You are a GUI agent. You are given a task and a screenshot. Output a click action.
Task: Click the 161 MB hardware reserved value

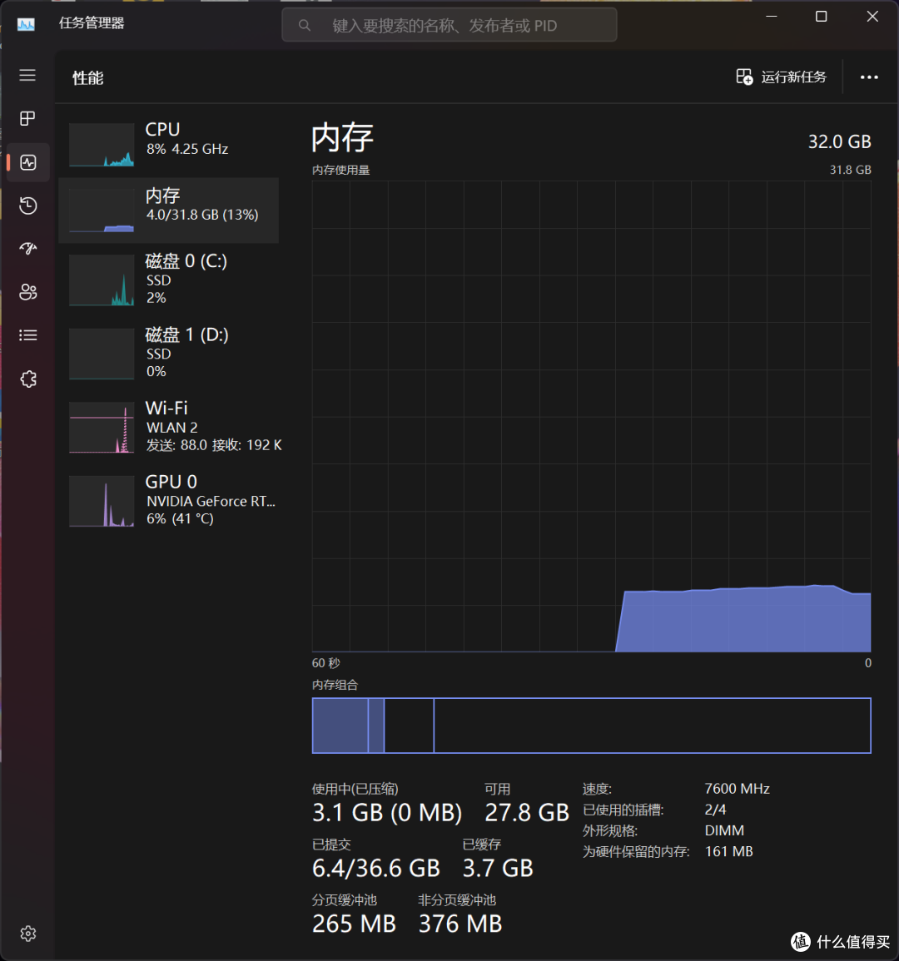(728, 851)
